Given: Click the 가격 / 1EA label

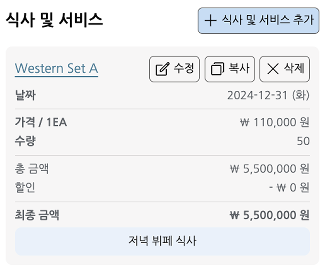Looking at the screenshot, I should (41, 122).
